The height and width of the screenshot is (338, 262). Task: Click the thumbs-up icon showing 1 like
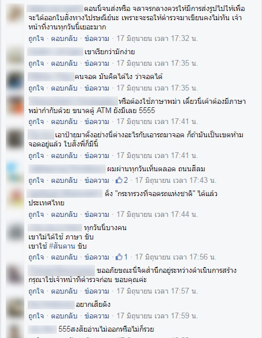pyautogui.click(x=119, y=257)
